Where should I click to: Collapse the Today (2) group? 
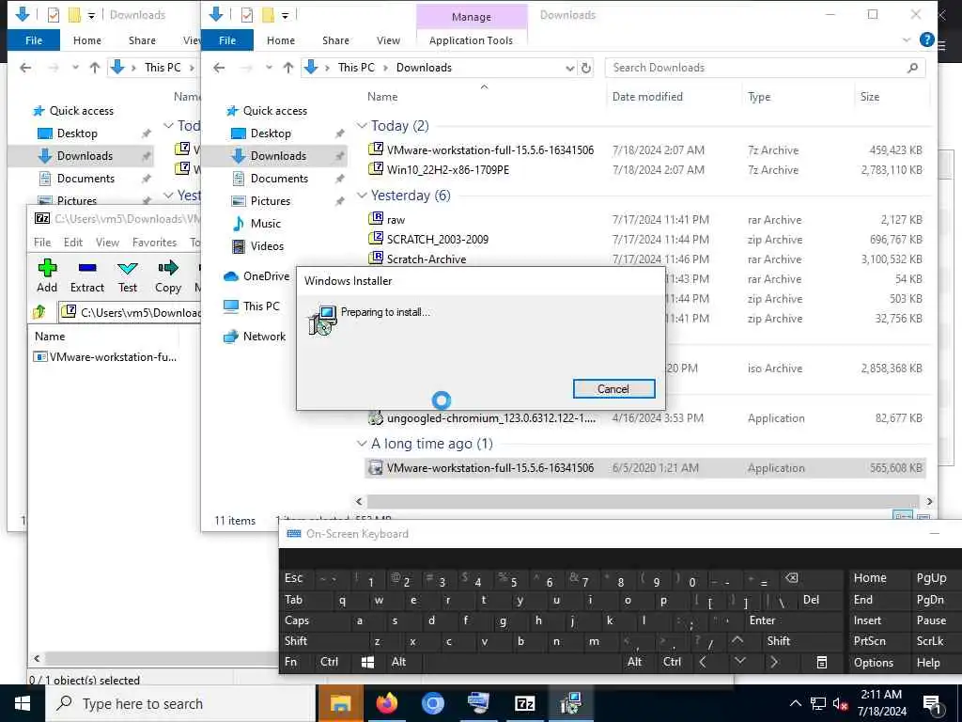click(362, 125)
